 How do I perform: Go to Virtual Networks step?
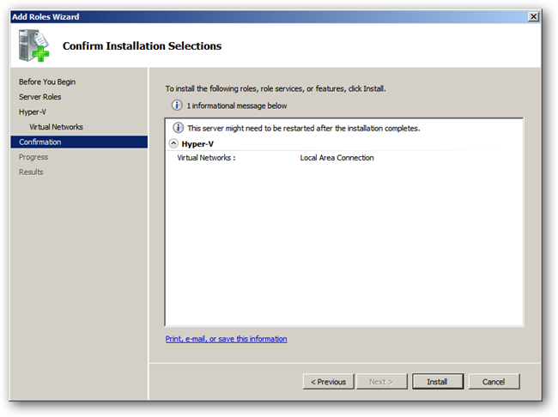[56, 127]
